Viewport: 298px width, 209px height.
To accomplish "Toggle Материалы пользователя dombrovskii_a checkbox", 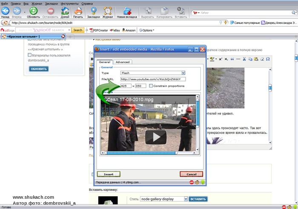I will coord(29,55).
